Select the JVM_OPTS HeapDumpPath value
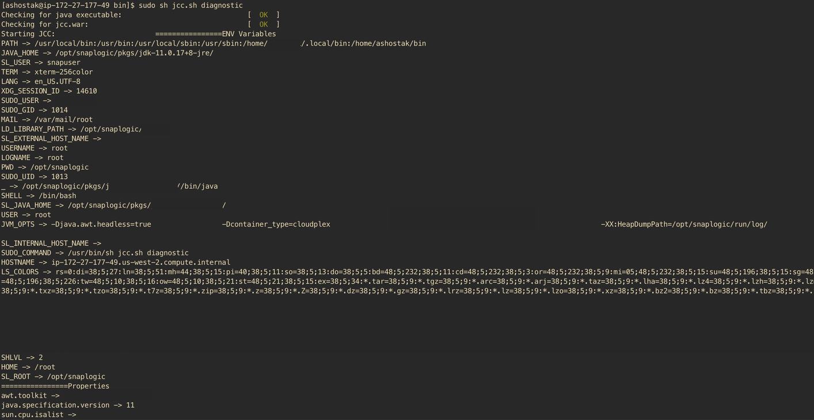Viewport: 814px width, 420px height. click(x=683, y=224)
